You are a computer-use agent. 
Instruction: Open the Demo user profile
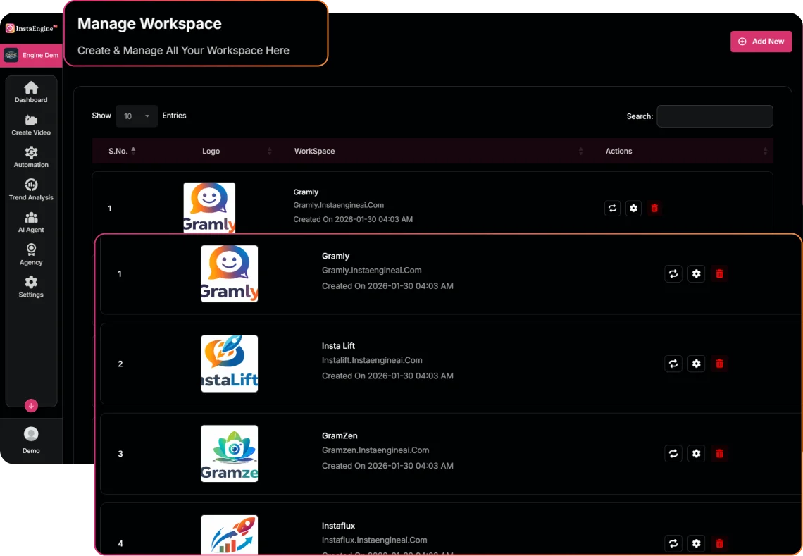tap(31, 440)
